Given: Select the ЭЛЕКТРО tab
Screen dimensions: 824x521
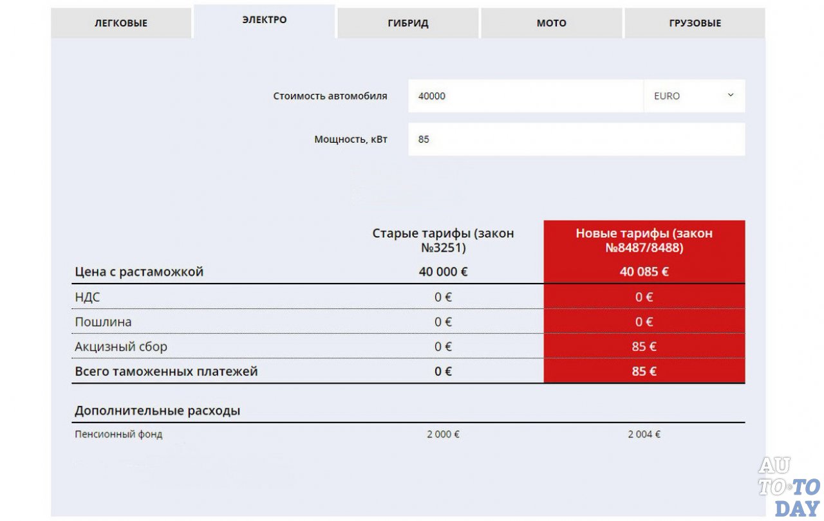Looking at the screenshot, I should (x=265, y=20).
